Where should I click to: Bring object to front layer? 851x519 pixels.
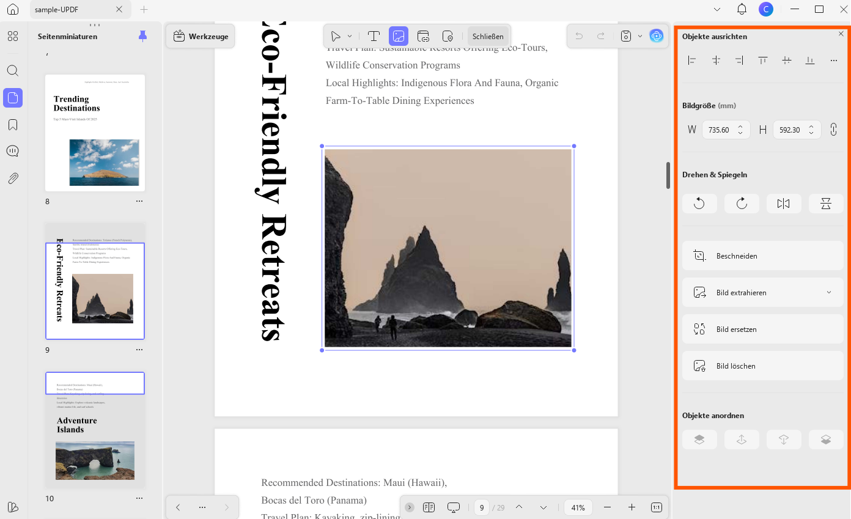click(699, 440)
